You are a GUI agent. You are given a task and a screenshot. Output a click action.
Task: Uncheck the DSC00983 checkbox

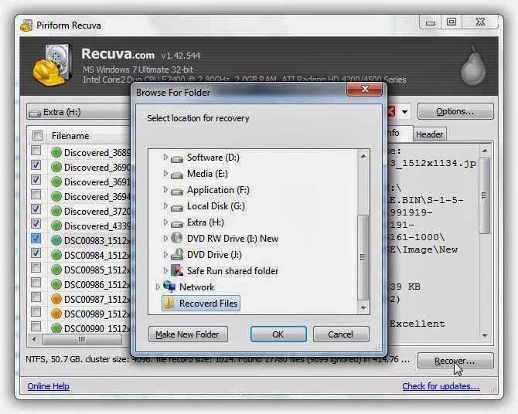pyautogui.click(x=36, y=239)
